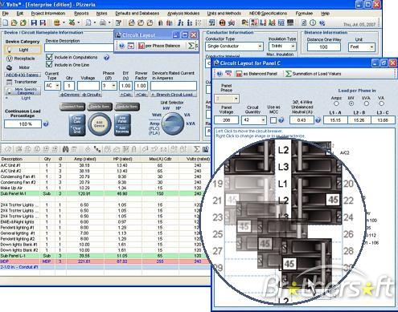398x312 pixels.
Task: Open the Reports menu
Action: tap(81, 14)
